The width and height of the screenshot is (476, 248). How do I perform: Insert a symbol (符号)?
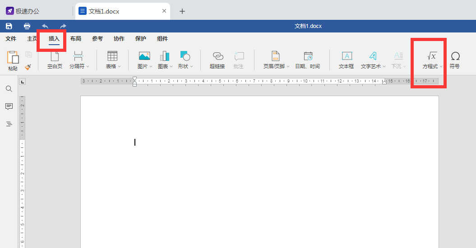[455, 60]
